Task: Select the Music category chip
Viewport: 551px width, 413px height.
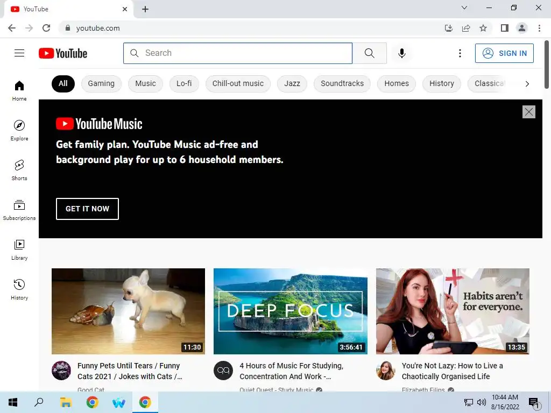Action: click(145, 83)
